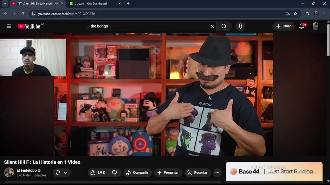The height and width of the screenshot is (185, 330).
Task: Close the Silent Hill F tab
Action: [x=62, y=4]
